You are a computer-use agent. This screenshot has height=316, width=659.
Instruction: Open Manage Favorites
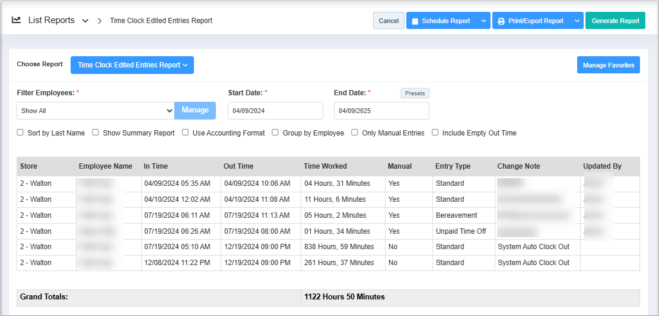[608, 65]
